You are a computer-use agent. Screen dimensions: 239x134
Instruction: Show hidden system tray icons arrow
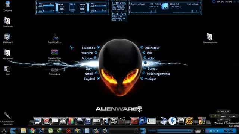(x=203, y=131)
